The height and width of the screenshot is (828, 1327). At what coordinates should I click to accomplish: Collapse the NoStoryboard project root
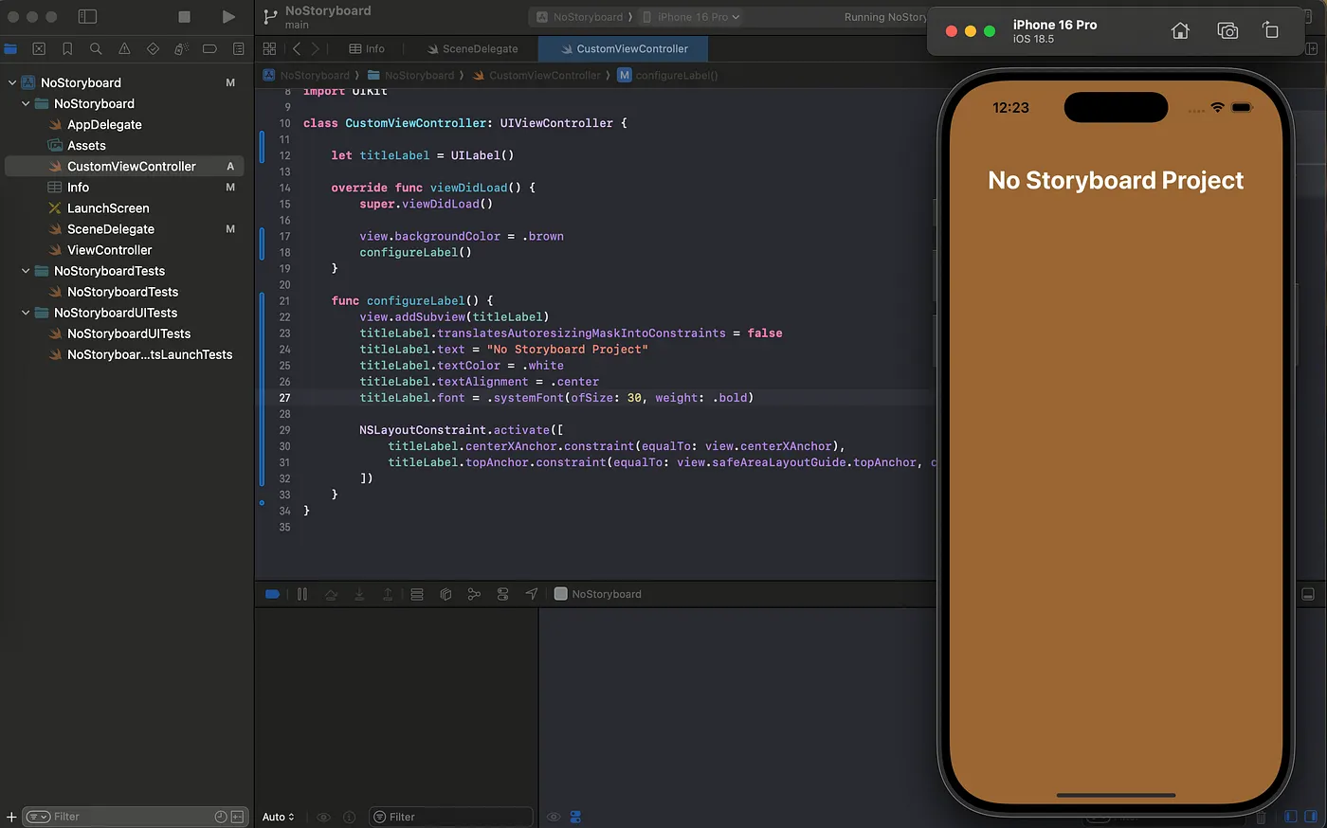12,82
